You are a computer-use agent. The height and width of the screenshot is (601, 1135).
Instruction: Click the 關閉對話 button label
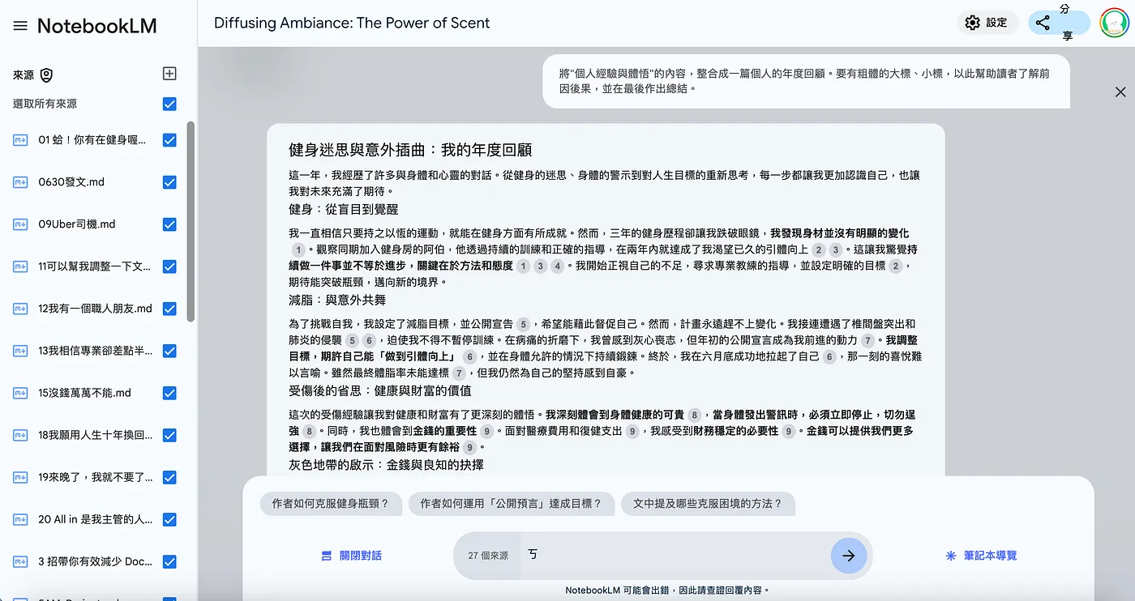361,556
